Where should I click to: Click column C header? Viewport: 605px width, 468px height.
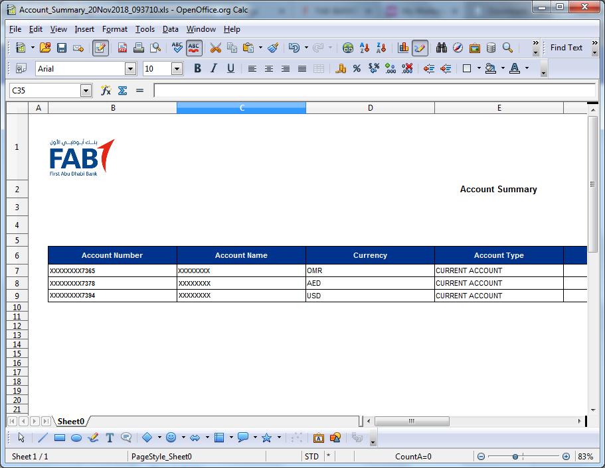(x=242, y=108)
